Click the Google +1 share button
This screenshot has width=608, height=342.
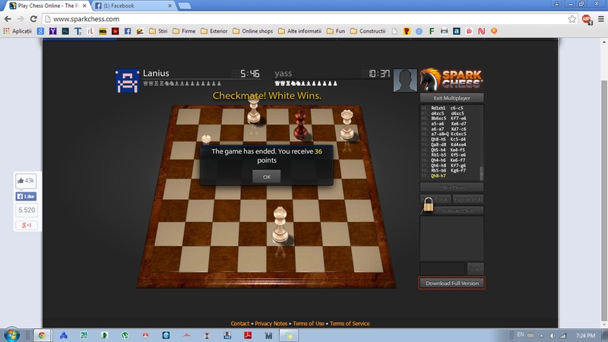pyautogui.click(x=27, y=226)
